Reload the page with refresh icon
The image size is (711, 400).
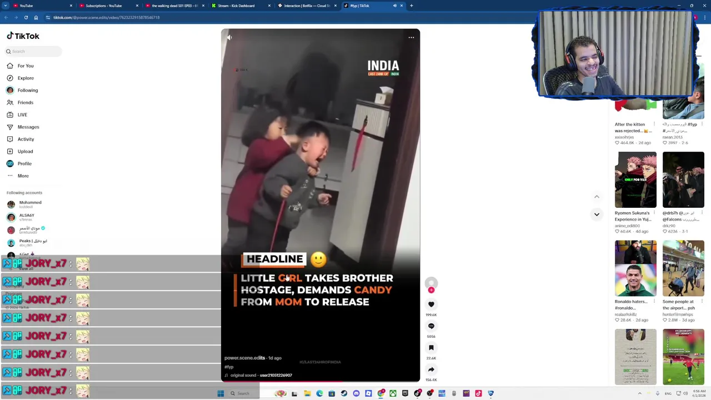click(26, 17)
